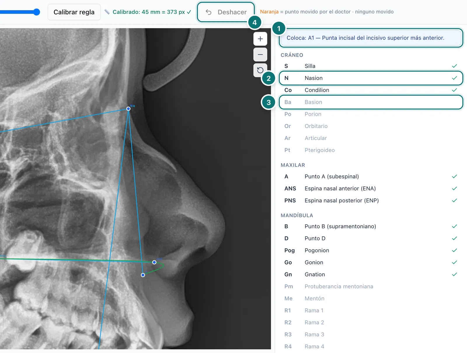467x353 pixels.
Task: Select the Ba Basion row
Action: click(371, 102)
